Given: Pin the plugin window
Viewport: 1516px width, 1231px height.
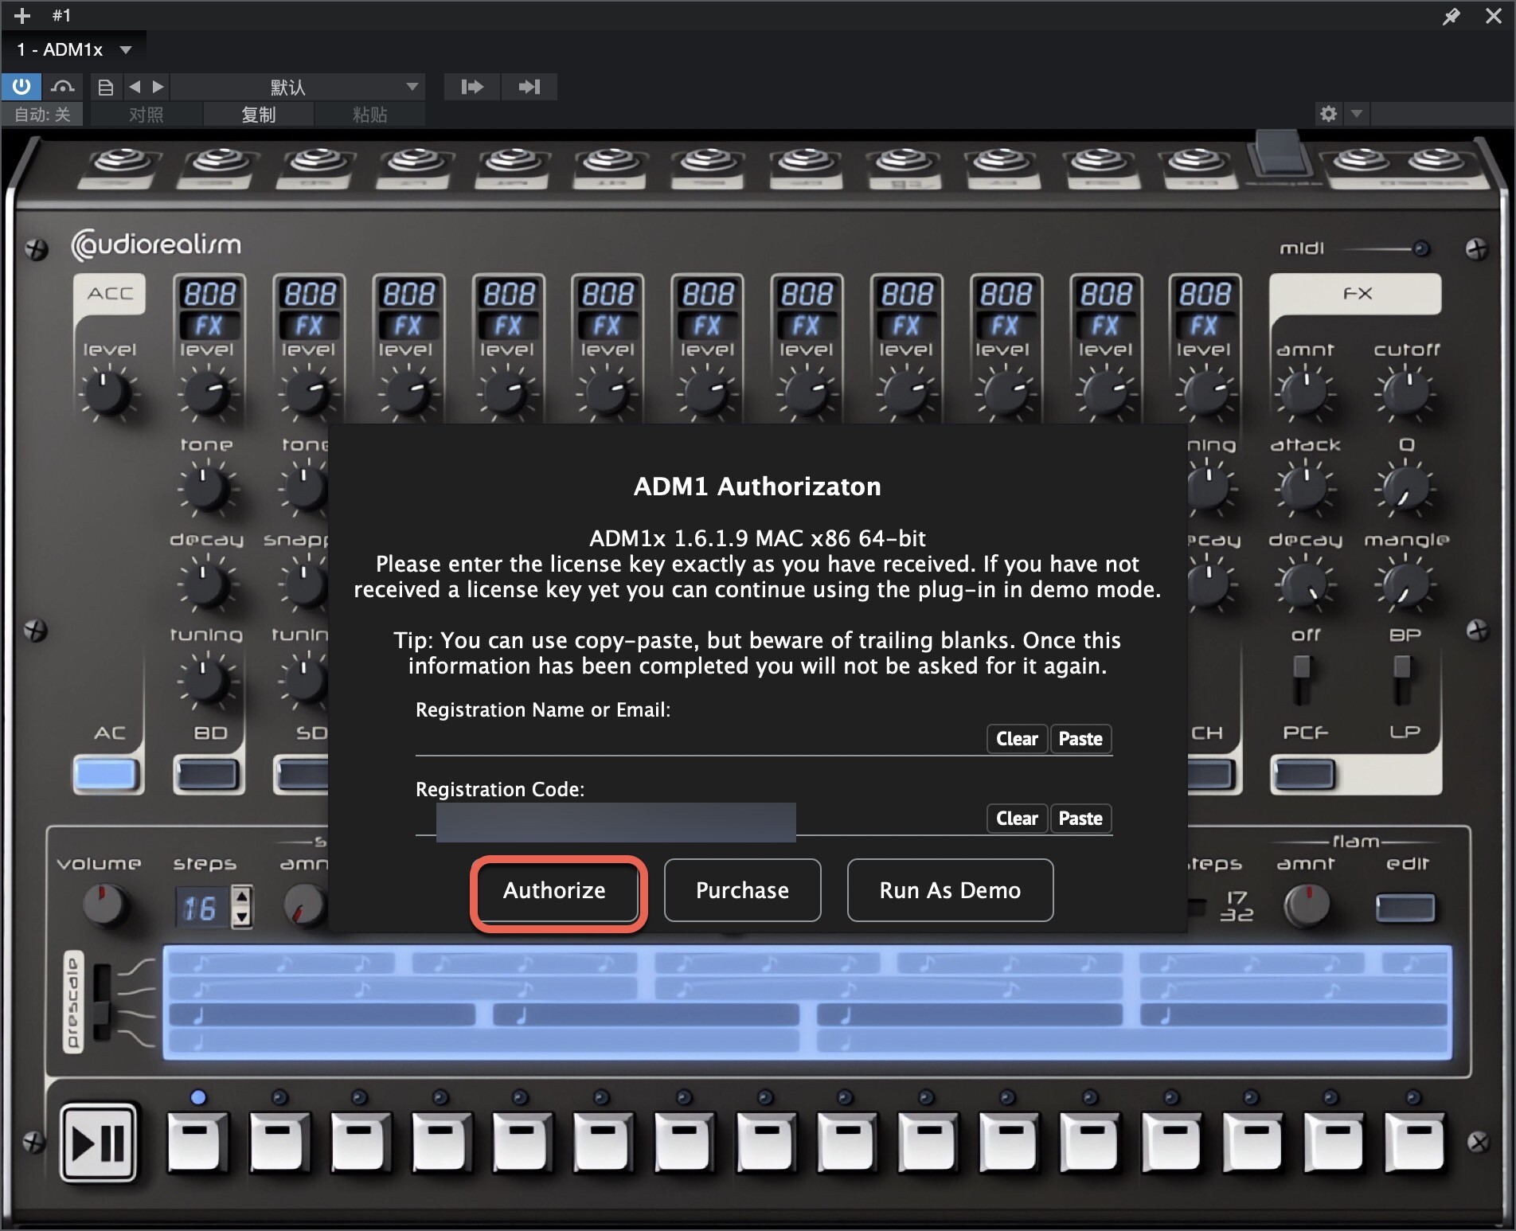Looking at the screenshot, I should tap(1451, 15).
